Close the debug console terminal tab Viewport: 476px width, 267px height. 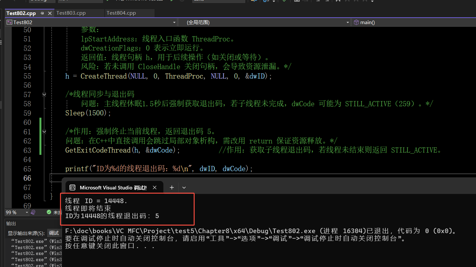(155, 187)
